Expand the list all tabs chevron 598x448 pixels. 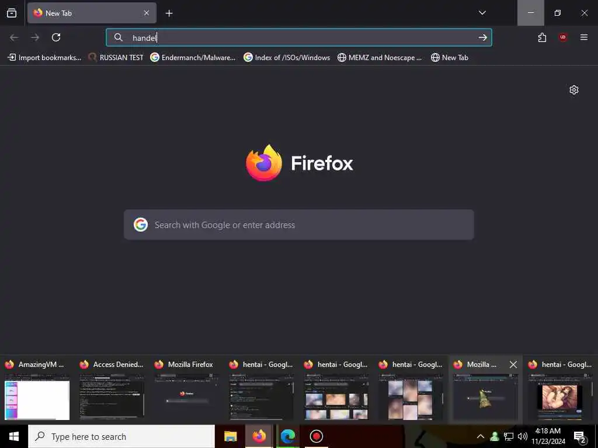tap(482, 13)
